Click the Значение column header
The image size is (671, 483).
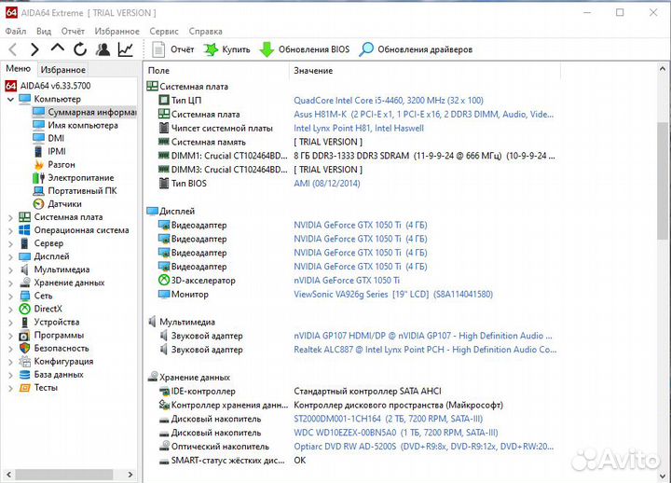click(x=312, y=70)
